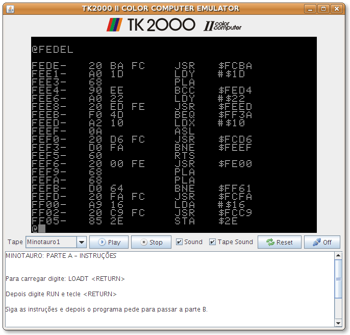The height and width of the screenshot is (335, 350).
Task: Click the @FEDEL command line text
Action: (x=53, y=50)
